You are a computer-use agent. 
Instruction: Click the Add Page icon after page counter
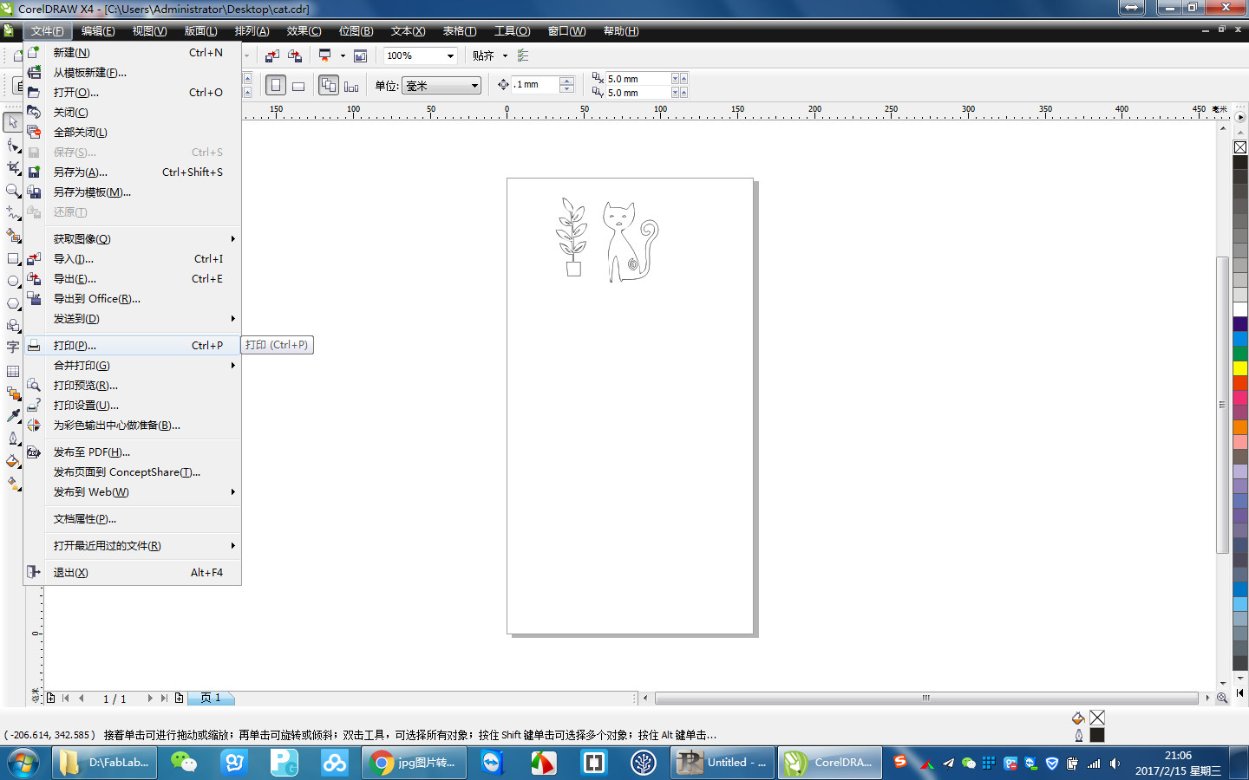[x=179, y=698]
